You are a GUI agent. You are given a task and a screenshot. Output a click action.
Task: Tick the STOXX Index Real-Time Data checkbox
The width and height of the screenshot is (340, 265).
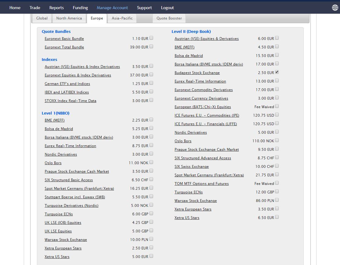[151, 100]
